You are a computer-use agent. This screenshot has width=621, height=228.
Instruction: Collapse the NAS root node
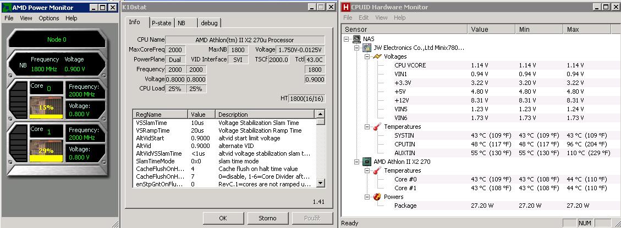[347, 39]
